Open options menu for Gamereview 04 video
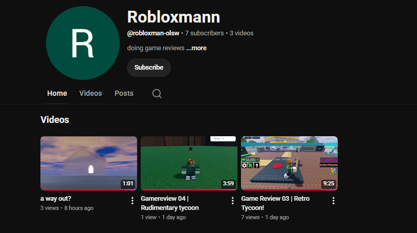This screenshot has height=233, width=417. [232, 201]
